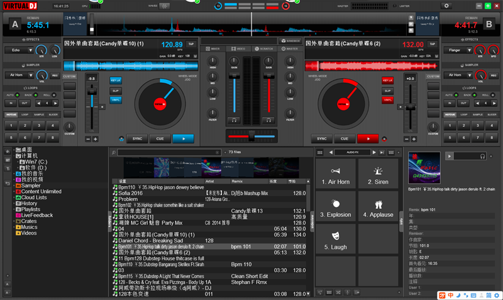Click the shuffle icon below sampler pads
The image size is (503, 300).
coord(338,292)
